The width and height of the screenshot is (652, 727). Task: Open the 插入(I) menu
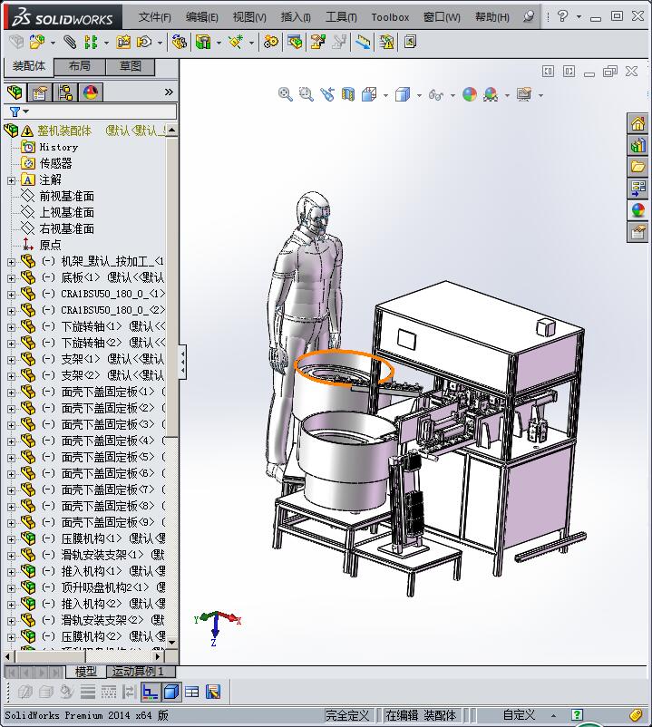[296, 17]
